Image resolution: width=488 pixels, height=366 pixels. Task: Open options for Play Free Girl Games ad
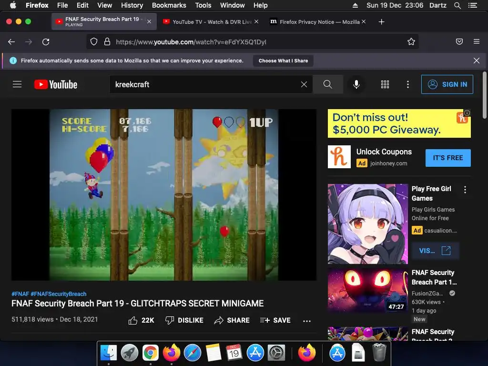tap(465, 190)
